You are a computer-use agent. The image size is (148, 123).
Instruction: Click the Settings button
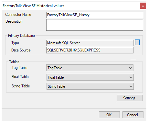pyautogui.click(x=130, y=98)
